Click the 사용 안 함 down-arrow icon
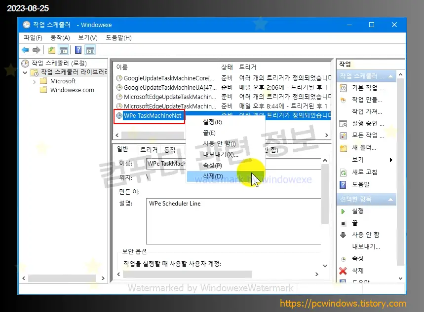Image resolution: width=424 pixels, height=312 pixels. 343,235
